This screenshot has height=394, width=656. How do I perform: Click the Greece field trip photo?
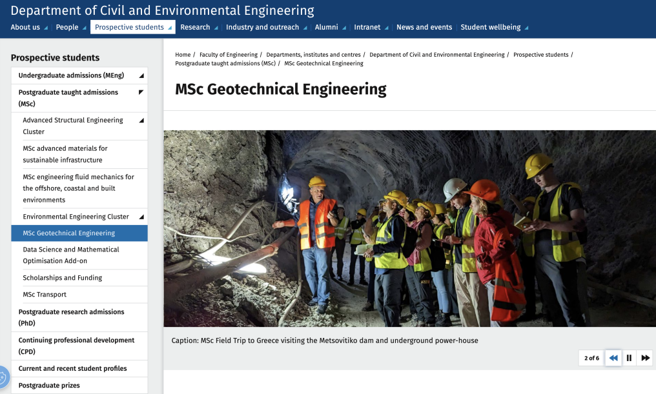click(409, 228)
